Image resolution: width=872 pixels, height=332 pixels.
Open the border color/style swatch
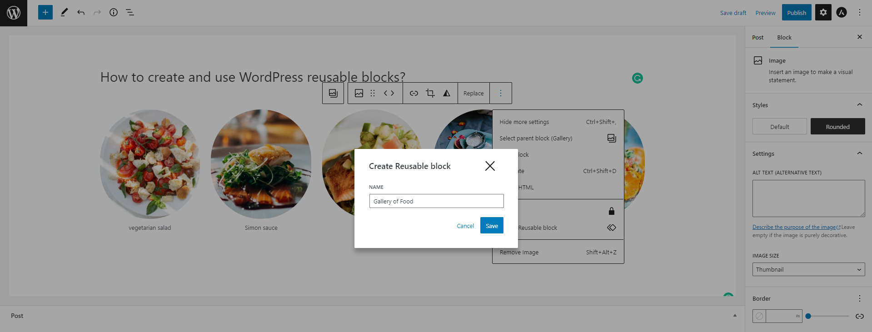pyautogui.click(x=759, y=316)
